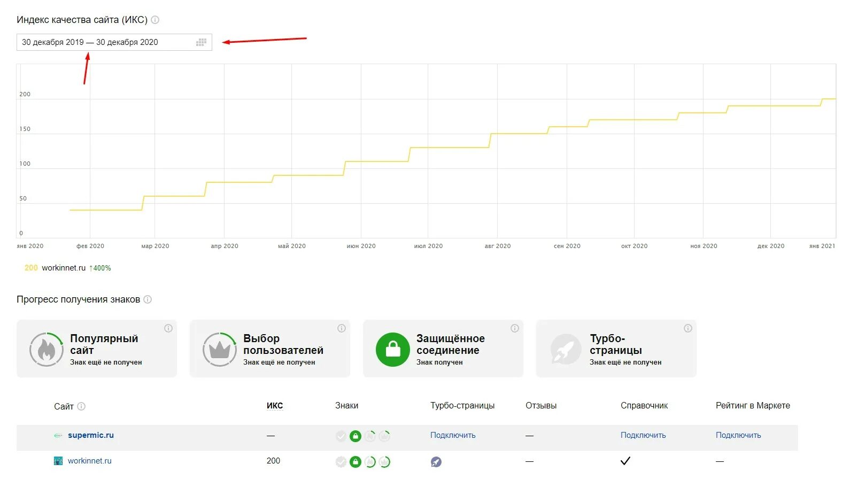Click turbo rocket icon in workinnet.ru row
The height and width of the screenshot is (479, 850).
click(436, 462)
